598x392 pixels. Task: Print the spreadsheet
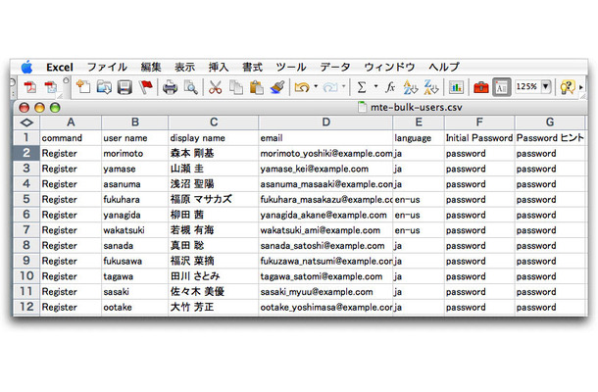point(170,87)
